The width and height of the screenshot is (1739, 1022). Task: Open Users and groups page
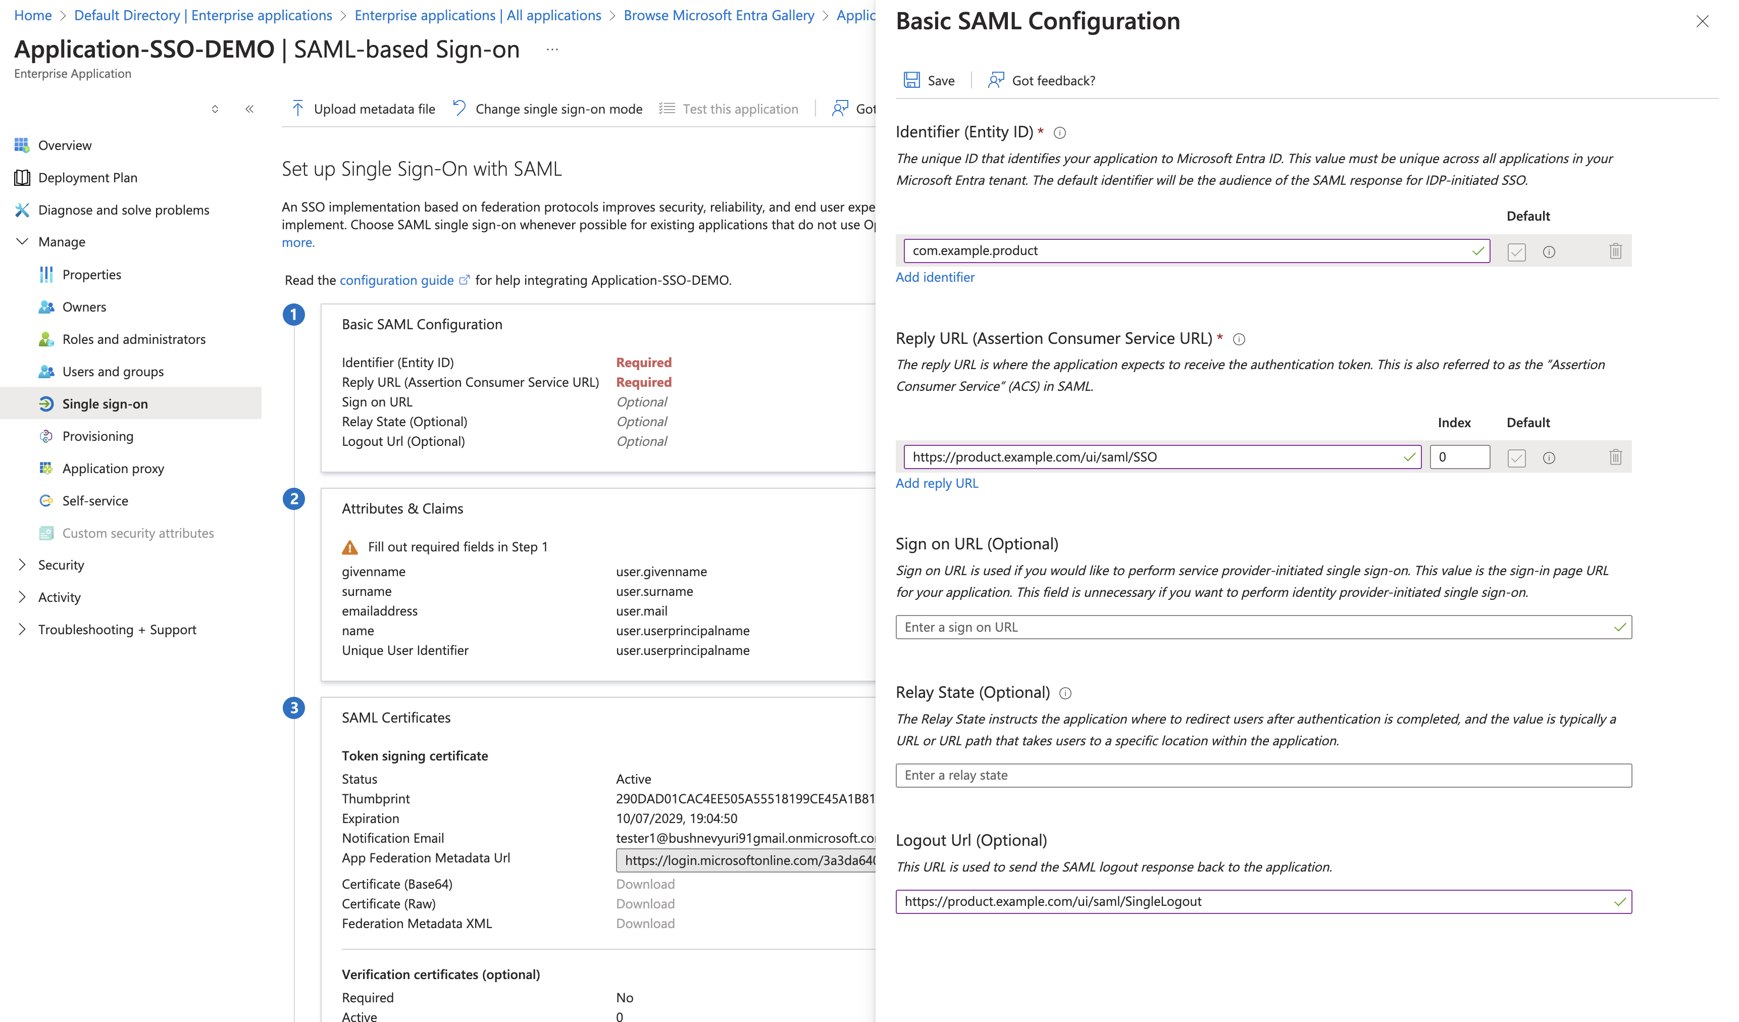pos(113,371)
